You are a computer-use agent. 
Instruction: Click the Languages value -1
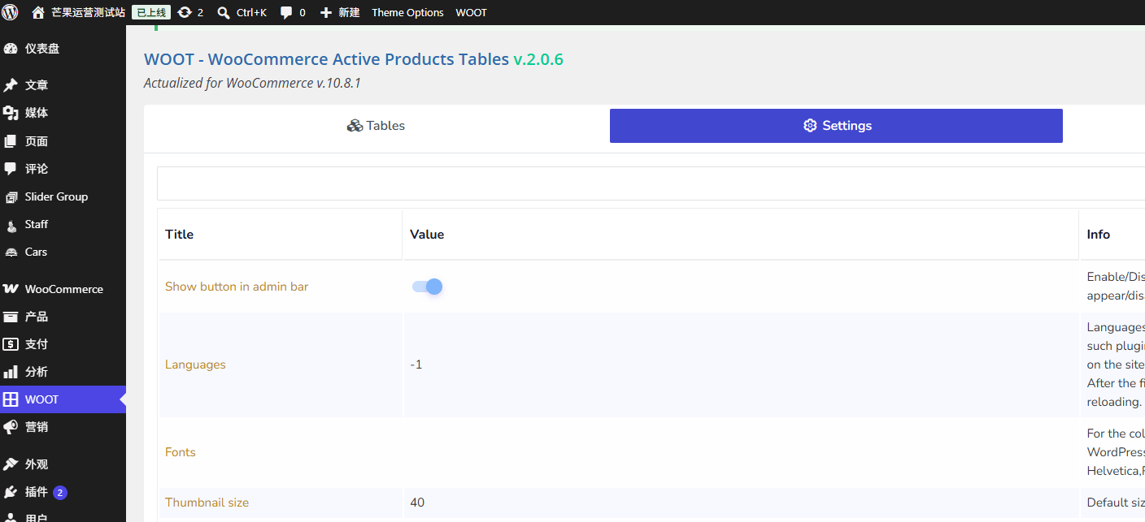tap(416, 365)
